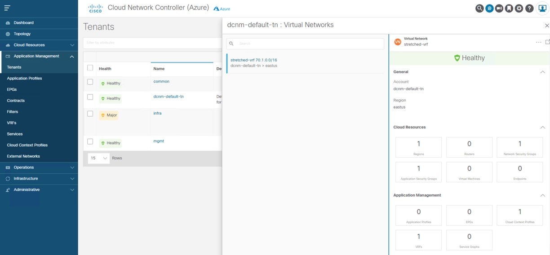This screenshot has width=550, height=255.
Task: Open External Networks in the sidebar
Action: (x=23, y=156)
